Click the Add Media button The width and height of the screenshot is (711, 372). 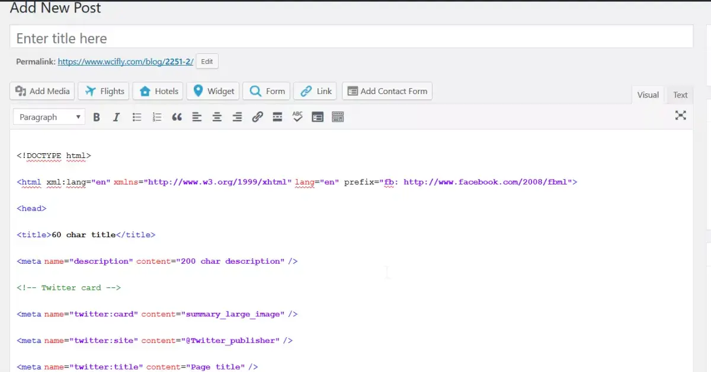pos(42,91)
